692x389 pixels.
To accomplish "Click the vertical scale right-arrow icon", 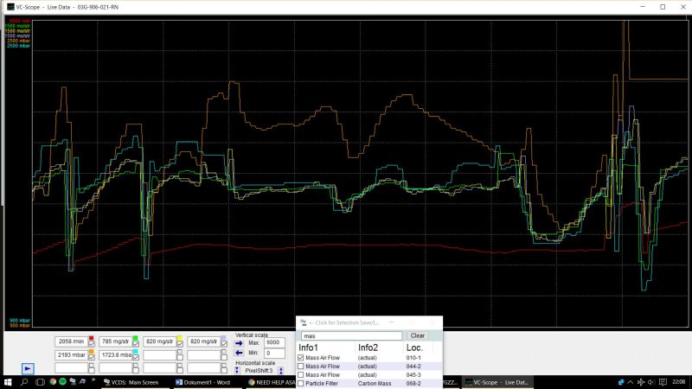I will pos(240,343).
